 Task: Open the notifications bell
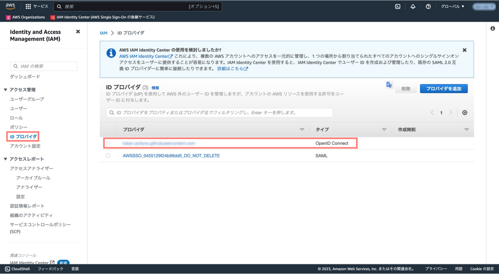[x=413, y=7]
